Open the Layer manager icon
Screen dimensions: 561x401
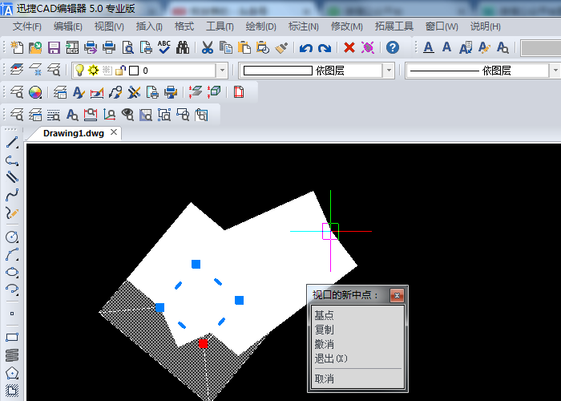[17, 69]
